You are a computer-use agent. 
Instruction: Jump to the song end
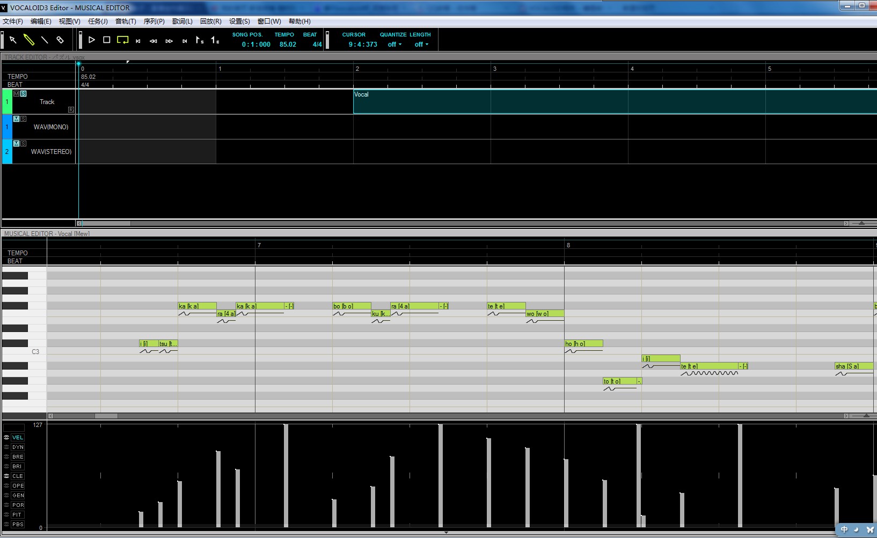click(x=185, y=41)
